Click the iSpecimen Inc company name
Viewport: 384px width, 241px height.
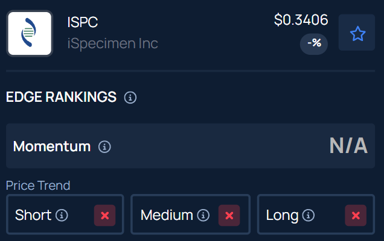coord(113,43)
